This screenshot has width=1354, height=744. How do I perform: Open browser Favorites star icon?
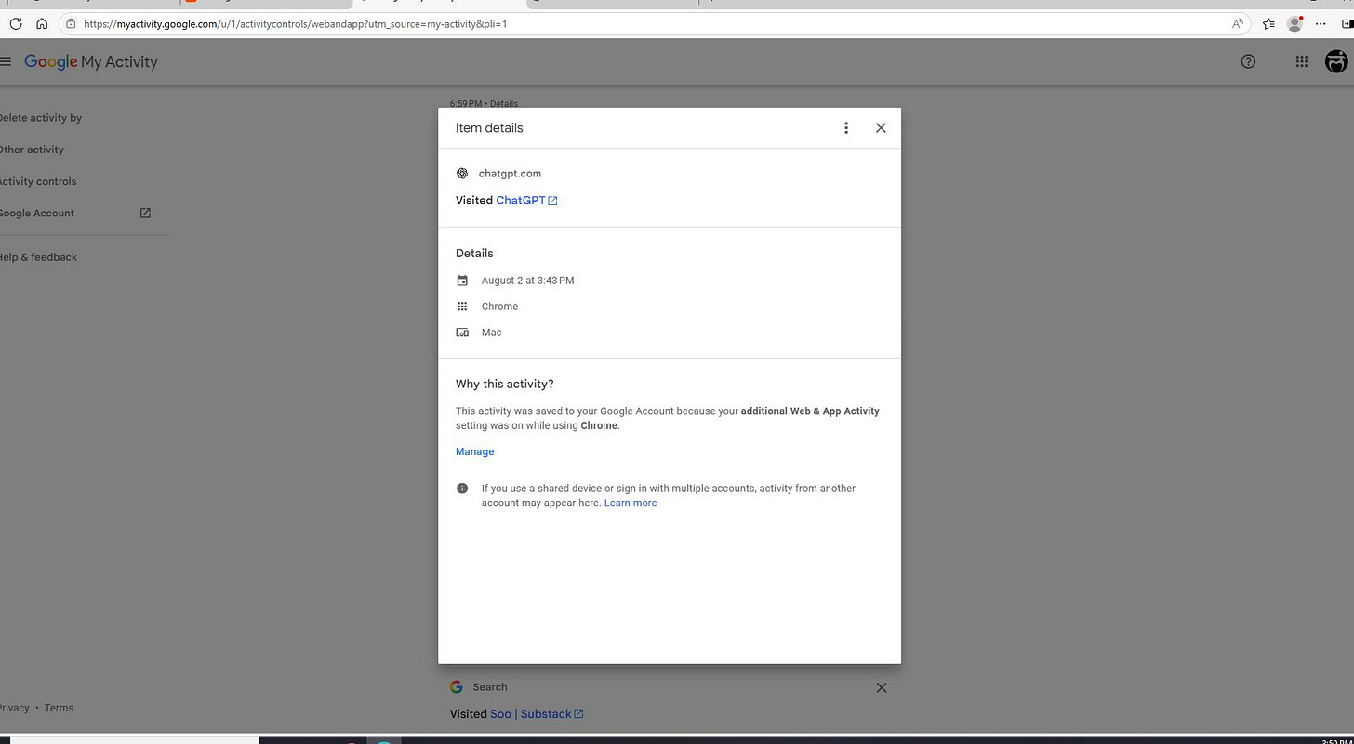(1268, 23)
